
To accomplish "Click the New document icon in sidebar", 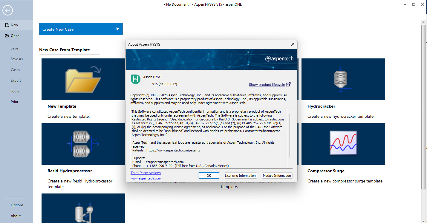I will pos(7,25).
